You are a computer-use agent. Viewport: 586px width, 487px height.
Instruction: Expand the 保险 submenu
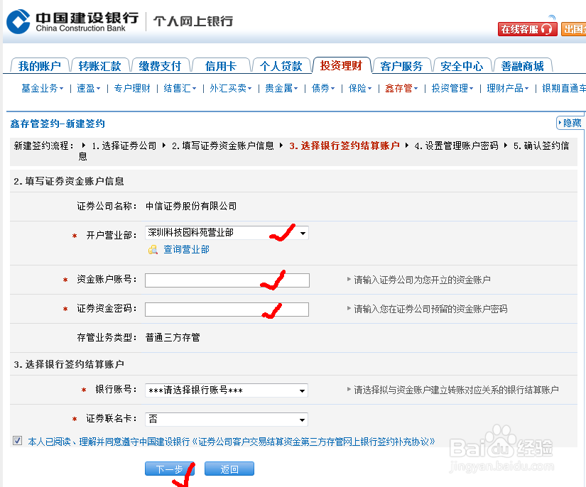click(360, 89)
